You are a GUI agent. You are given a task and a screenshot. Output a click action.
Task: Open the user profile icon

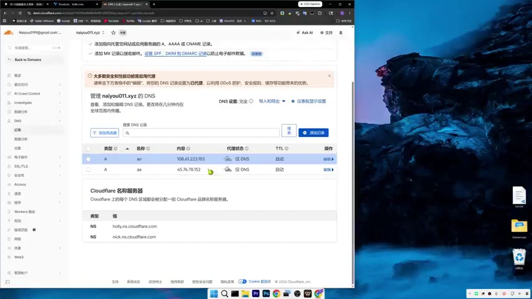tap(341, 32)
